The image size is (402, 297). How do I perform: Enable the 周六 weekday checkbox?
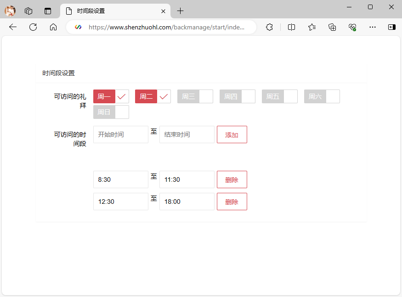(322, 96)
